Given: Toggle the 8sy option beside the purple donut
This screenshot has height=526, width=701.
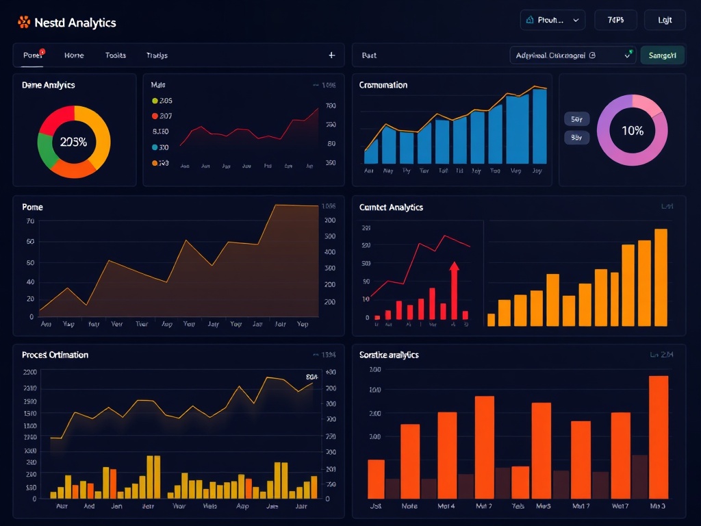Looking at the screenshot, I should [x=576, y=138].
